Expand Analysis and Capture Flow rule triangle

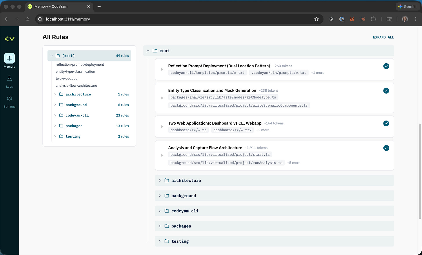[162, 155]
